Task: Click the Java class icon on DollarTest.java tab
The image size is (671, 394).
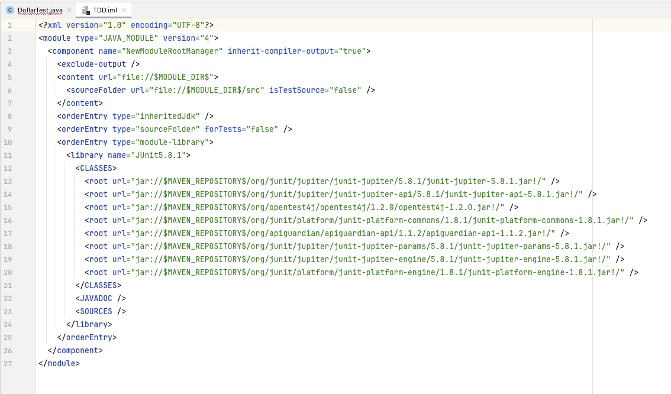Action: 10,10
